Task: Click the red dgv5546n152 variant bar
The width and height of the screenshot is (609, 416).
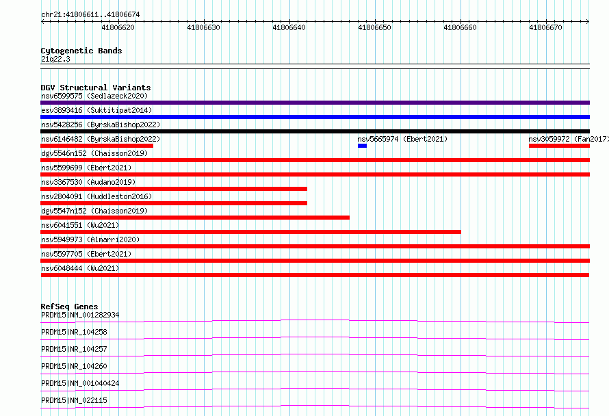Action: click(315, 160)
